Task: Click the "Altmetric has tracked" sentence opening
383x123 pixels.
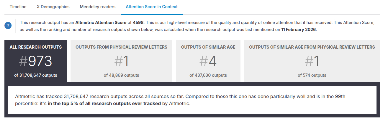Action: [x=38, y=96]
